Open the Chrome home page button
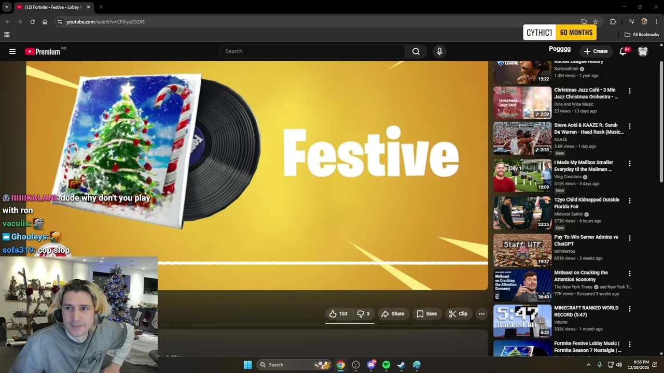The height and width of the screenshot is (373, 664). [45, 22]
